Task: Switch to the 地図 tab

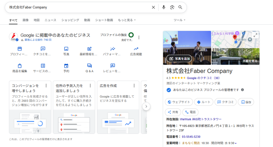Action: 37,20
